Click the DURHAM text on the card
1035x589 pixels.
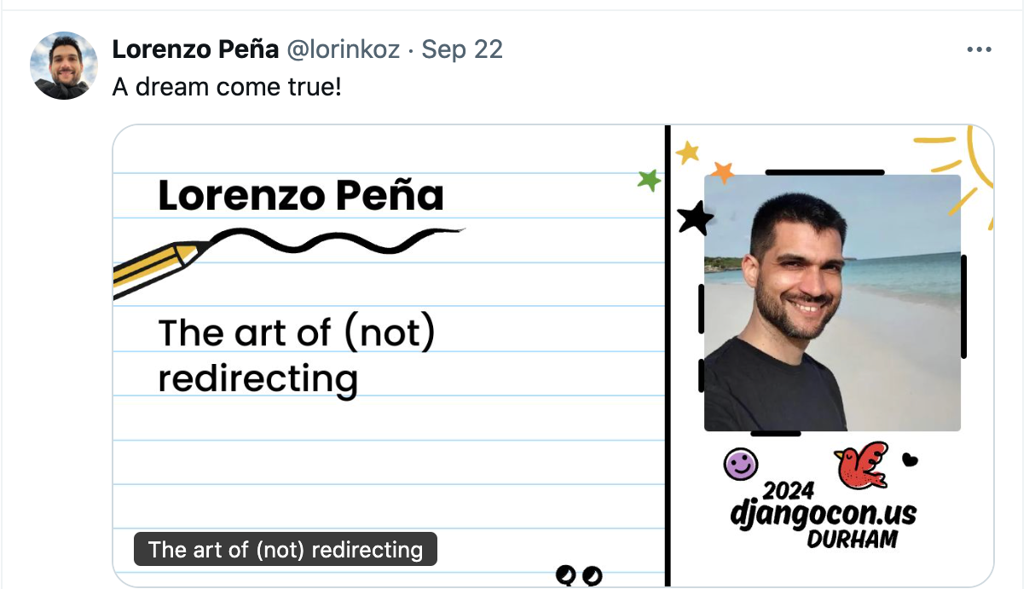click(852, 540)
